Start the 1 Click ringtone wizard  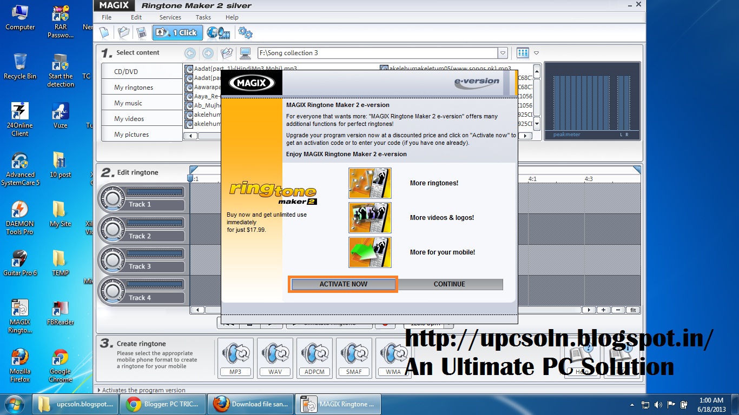point(177,32)
